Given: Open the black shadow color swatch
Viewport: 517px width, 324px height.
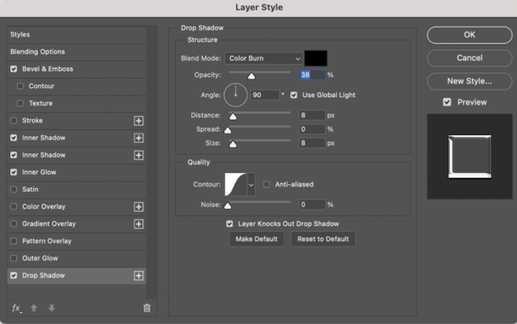Looking at the screenshot, I should coord(316,58).
